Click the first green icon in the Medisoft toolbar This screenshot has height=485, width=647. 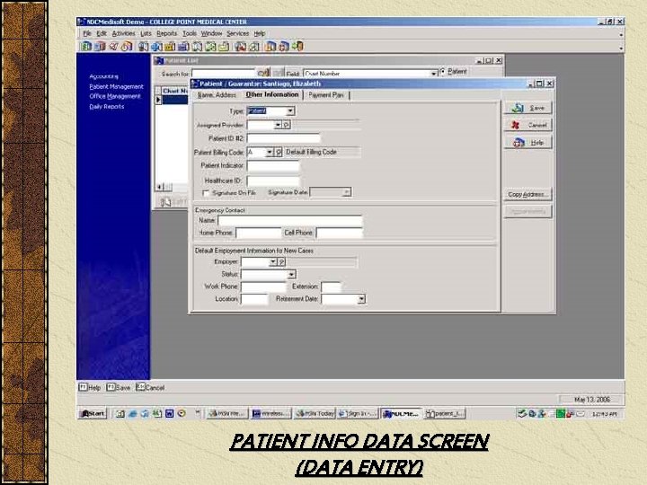tap(85, 46)
